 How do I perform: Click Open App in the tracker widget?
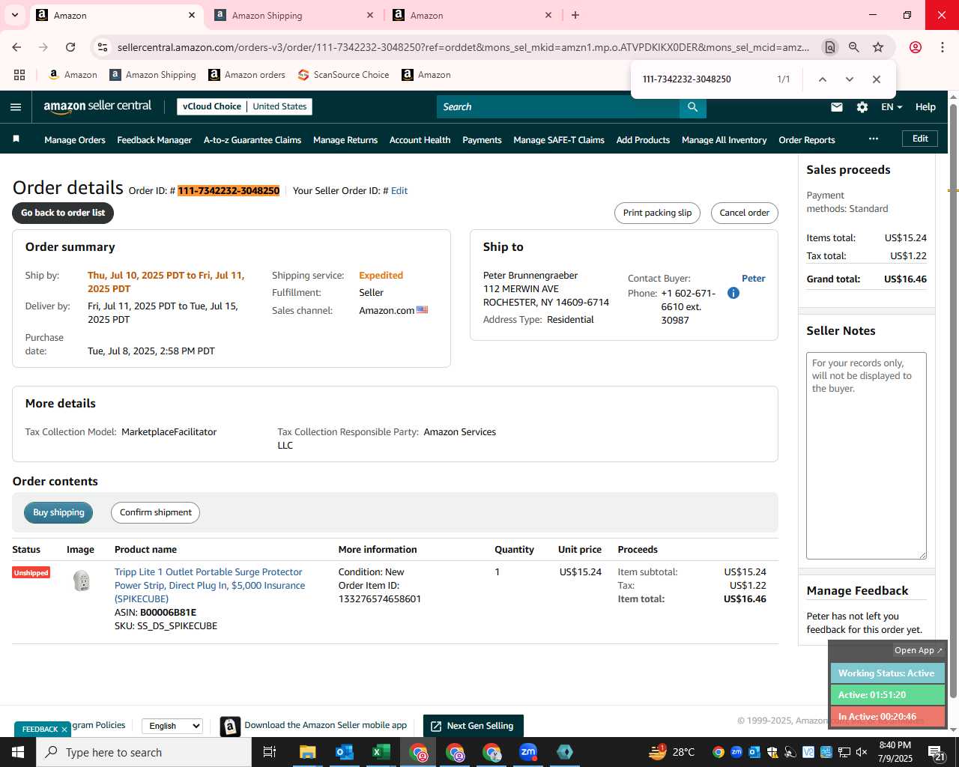pos(919,650)
